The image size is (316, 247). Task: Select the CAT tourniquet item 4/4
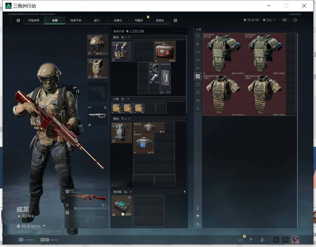154,68
